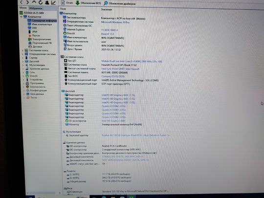Screen dimensions: 264x198
Task: Open Microsoft Windows 10 Pro link
Action: (115, 22)
